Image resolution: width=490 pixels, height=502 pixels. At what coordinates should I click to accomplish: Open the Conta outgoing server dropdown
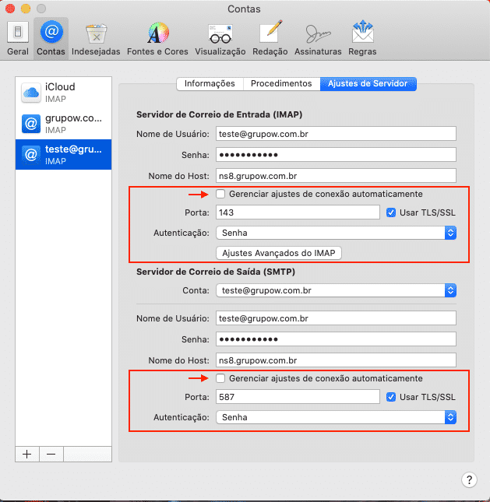[337, 290]
